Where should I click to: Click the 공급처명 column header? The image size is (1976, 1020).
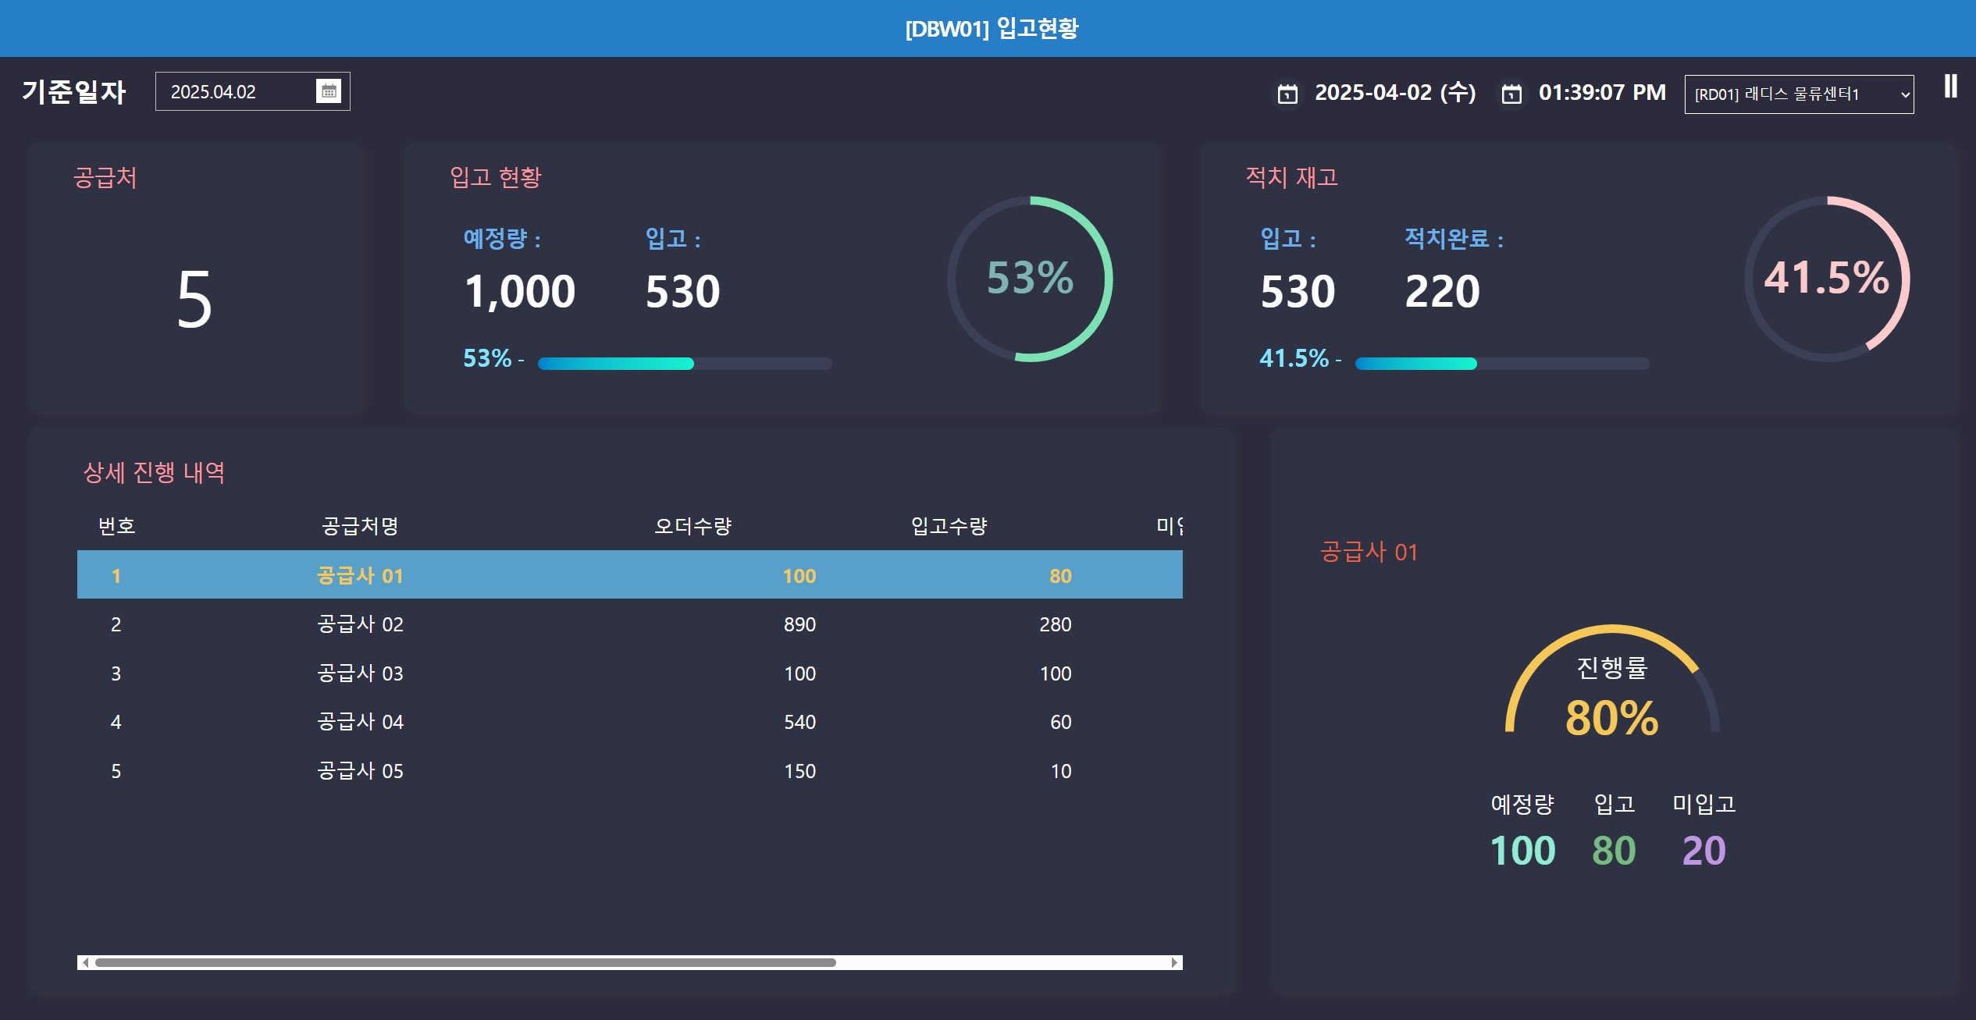click(x=360, y=525)
